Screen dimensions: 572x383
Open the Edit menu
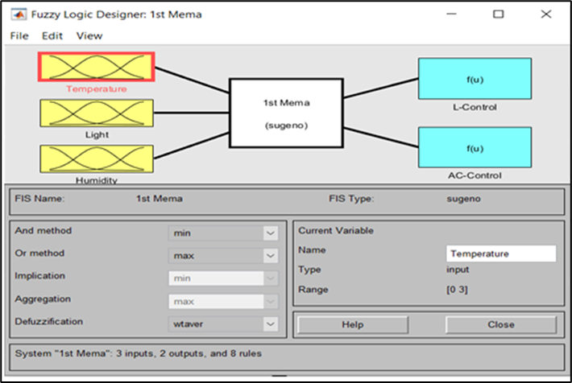(x=52, y=35)
